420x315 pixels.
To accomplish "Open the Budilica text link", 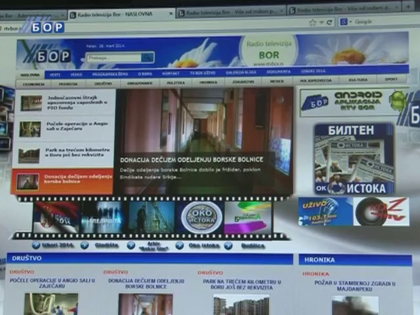I will (x=253, y=245).
